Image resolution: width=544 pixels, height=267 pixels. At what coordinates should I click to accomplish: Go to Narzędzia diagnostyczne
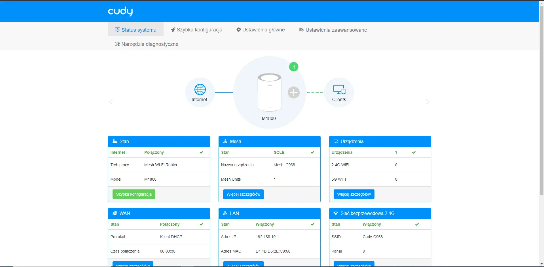coord(147,44)
